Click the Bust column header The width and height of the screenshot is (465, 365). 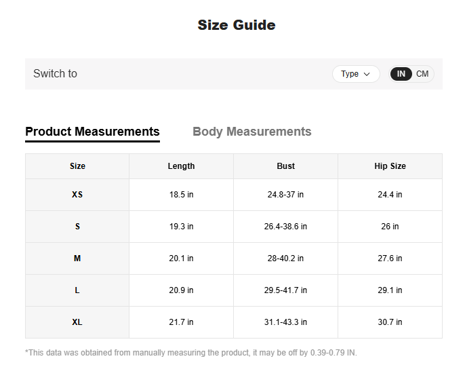[x=285, y=166]
